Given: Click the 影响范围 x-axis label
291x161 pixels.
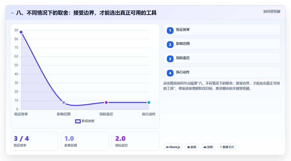Looking at the screenshot, I should [x=64, y=114].
